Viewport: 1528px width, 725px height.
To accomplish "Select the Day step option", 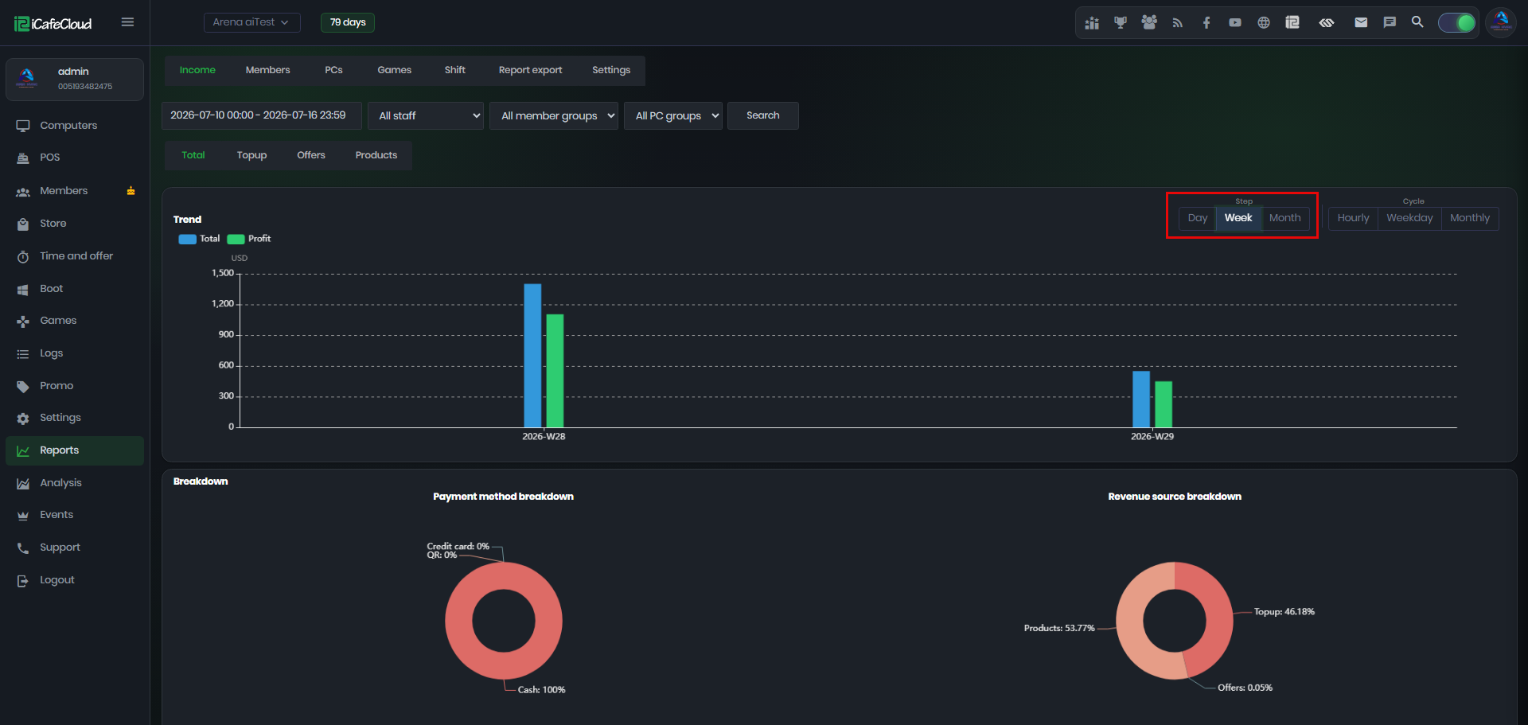I will tap(1197, 218).
